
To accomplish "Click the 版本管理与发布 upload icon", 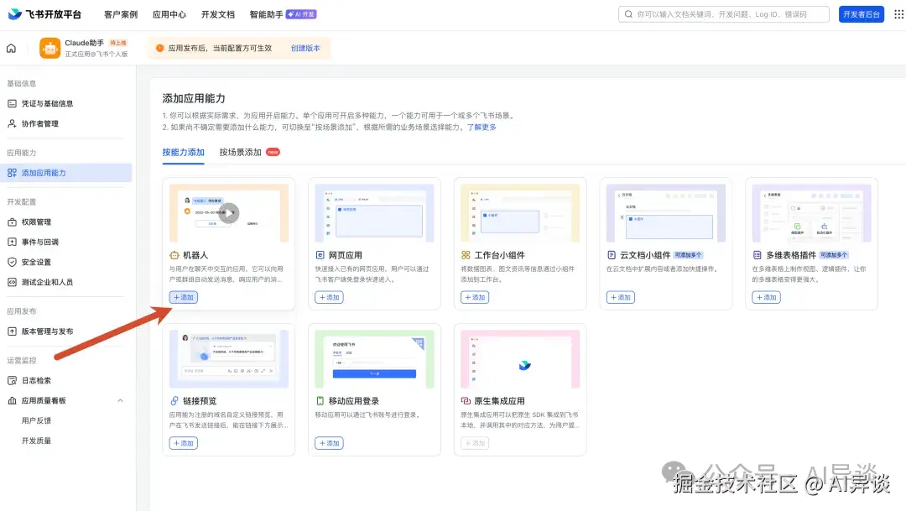I will point(12,331).
